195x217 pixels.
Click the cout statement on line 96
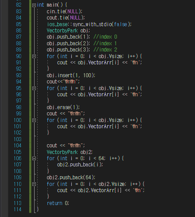click(100, 95)
